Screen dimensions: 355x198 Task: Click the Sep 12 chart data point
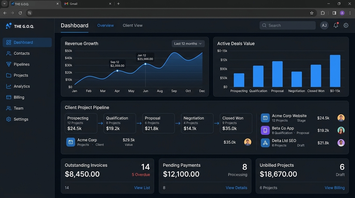117,71
